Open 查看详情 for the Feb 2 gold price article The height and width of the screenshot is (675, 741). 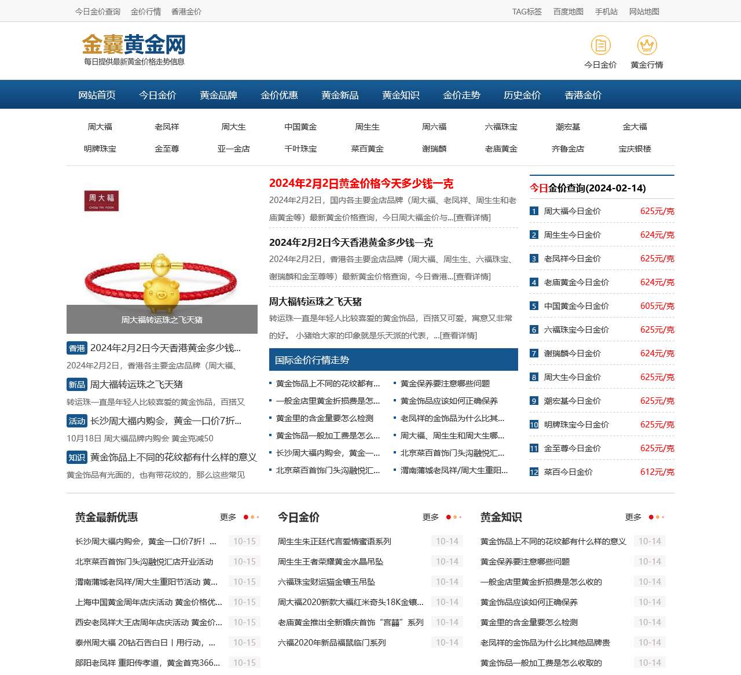[x=472, y=217]
